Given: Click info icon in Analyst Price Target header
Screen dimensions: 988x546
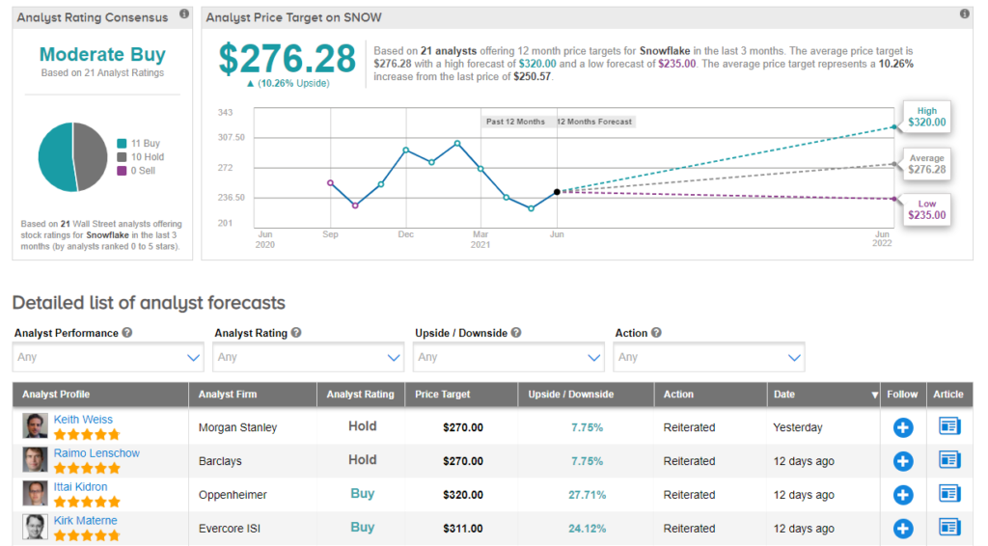Looking at the screenshot, I should click(x=964, y=14).
